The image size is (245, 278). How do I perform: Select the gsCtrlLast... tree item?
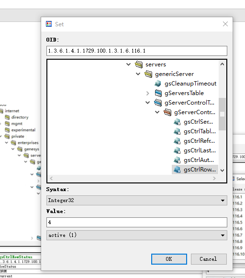pos(200,150)
